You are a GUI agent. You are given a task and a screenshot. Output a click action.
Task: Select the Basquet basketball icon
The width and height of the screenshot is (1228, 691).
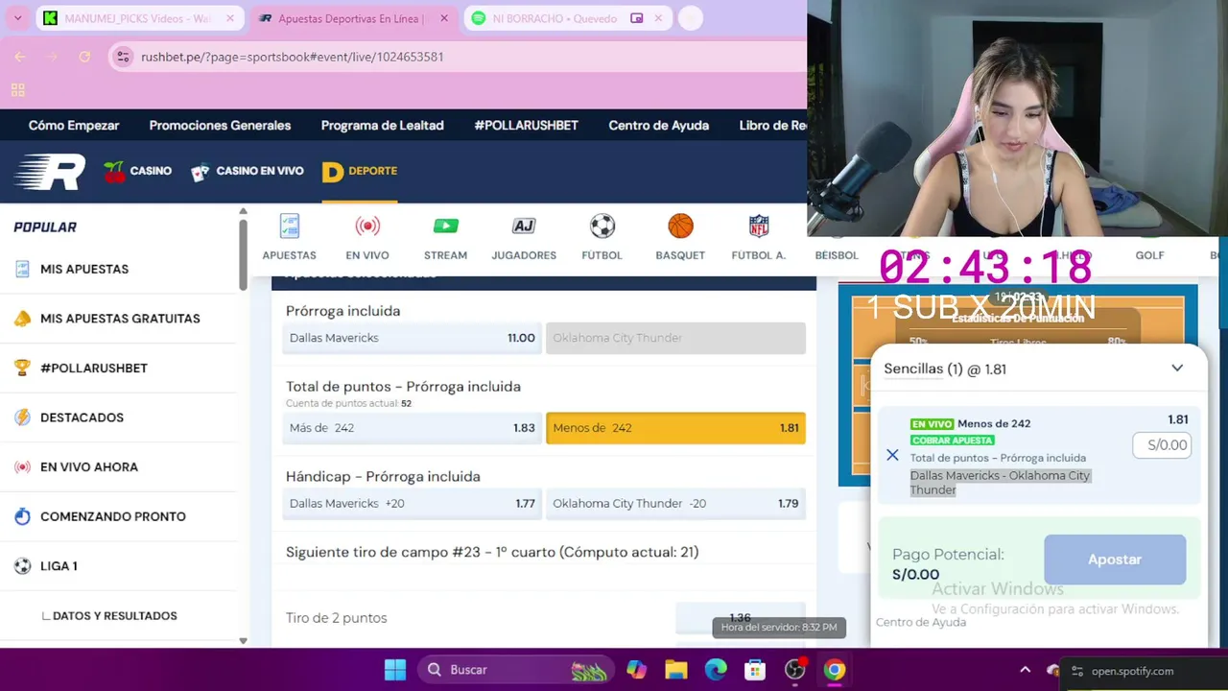[680, 226]
